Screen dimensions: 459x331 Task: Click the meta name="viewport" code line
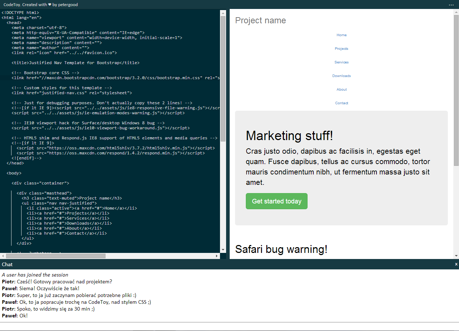coord(97,38)
